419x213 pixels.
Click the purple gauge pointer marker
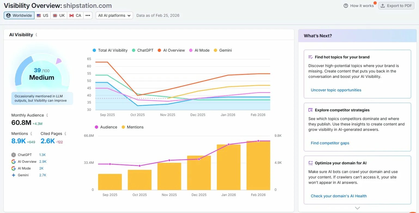[59, 61]
